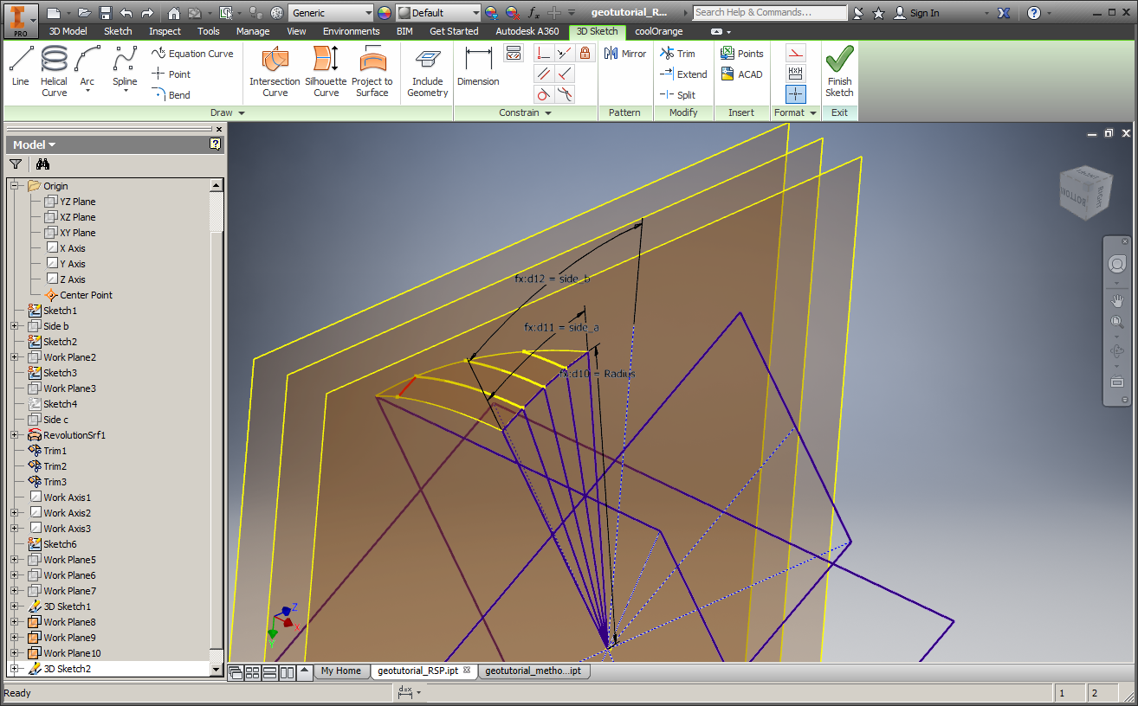Apply the Fix lock constraint icon
The width and height of the screenshot is (1138, 706).
point(585,54)
